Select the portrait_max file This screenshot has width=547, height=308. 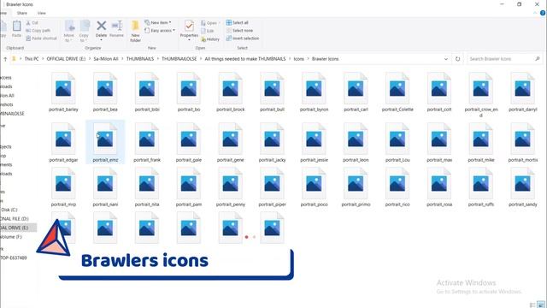click(439, 143)
